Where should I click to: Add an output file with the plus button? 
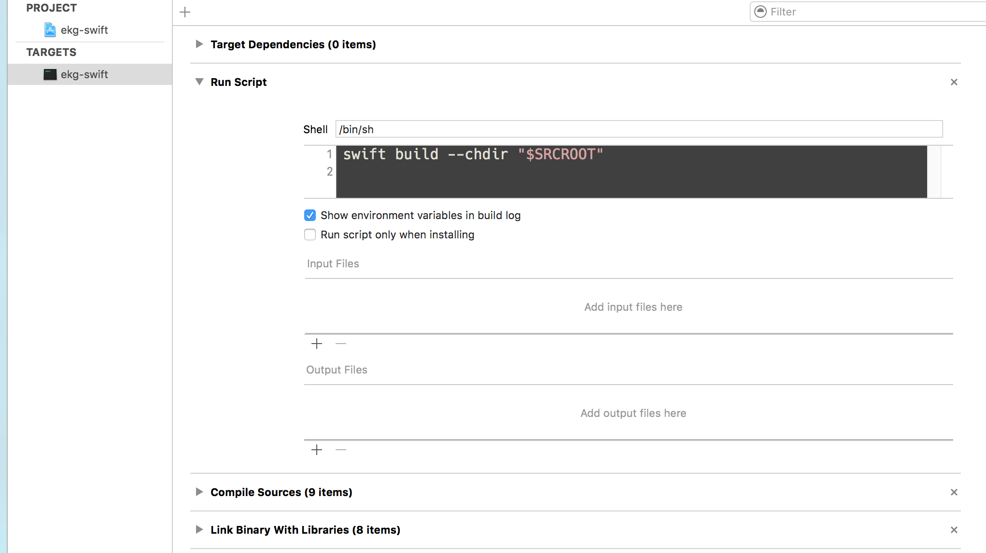coord(317,450)
